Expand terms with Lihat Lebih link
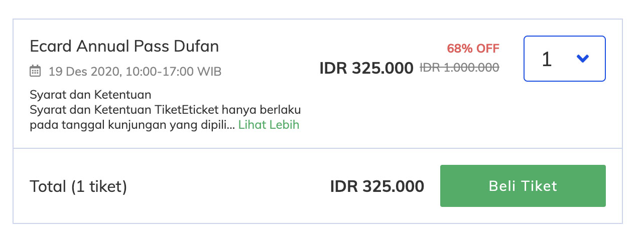The height and width of the screenshot is (244, 643). 269,125
